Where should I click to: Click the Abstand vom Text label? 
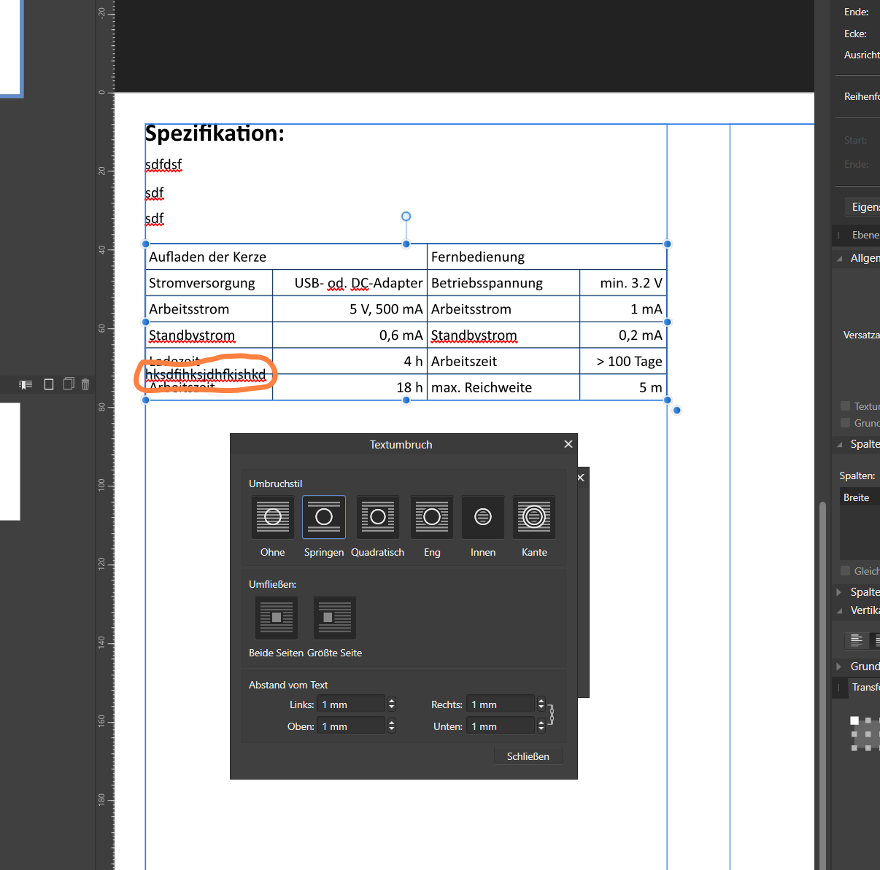point(288,685)
